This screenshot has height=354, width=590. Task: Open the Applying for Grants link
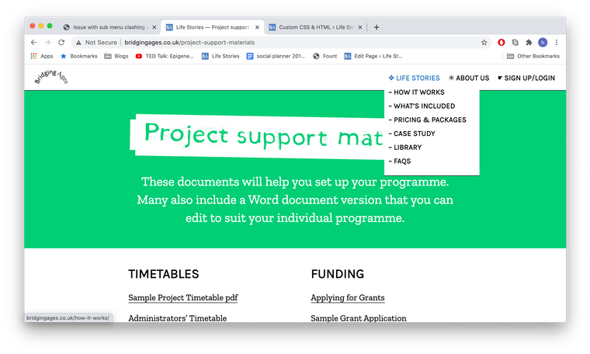[347, 298]
